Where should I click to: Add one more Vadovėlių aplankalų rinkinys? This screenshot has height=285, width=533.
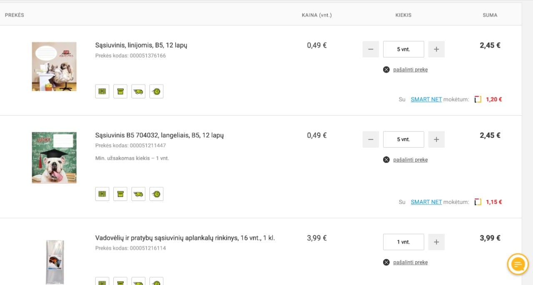pyautogui.click(x=436, y=242)
